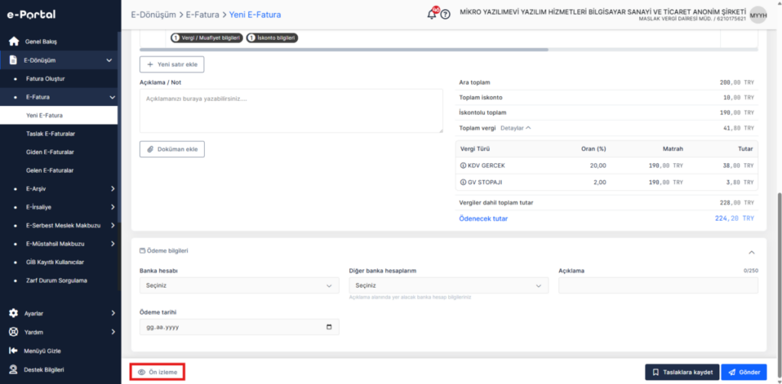782x384 pixels.
Task: Click the Vergiler dahil toplam tutar label
Action: (x=496, y=203)
